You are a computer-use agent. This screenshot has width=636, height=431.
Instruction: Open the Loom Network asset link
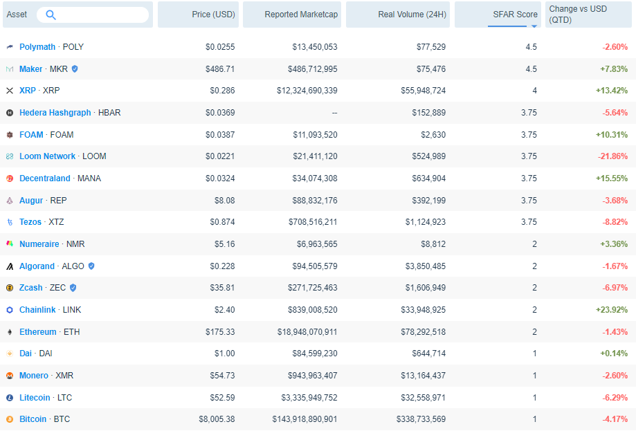click(x=48, y=156)
